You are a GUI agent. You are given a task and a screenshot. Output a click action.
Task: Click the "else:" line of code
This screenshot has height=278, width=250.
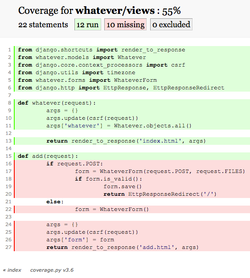click(x=132, y=202)
